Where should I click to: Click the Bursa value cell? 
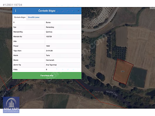63,23
